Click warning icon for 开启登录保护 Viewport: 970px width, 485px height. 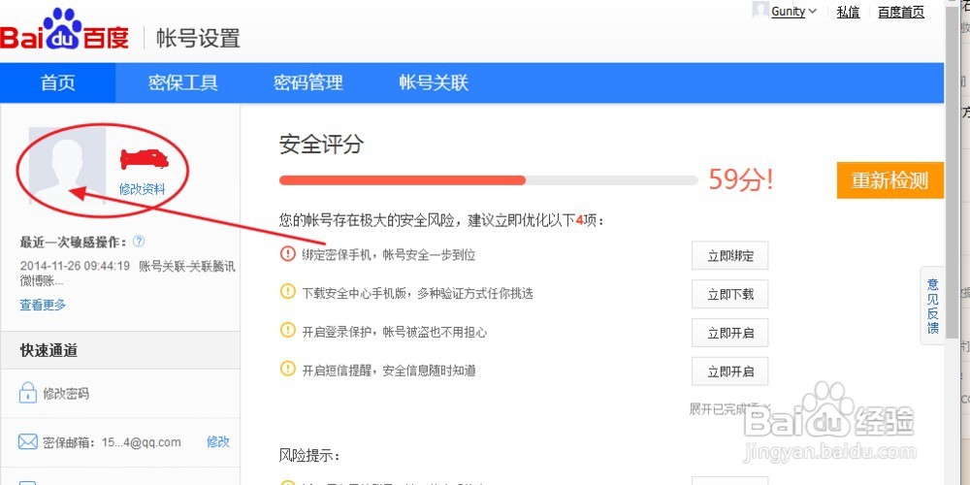point(287,331)
